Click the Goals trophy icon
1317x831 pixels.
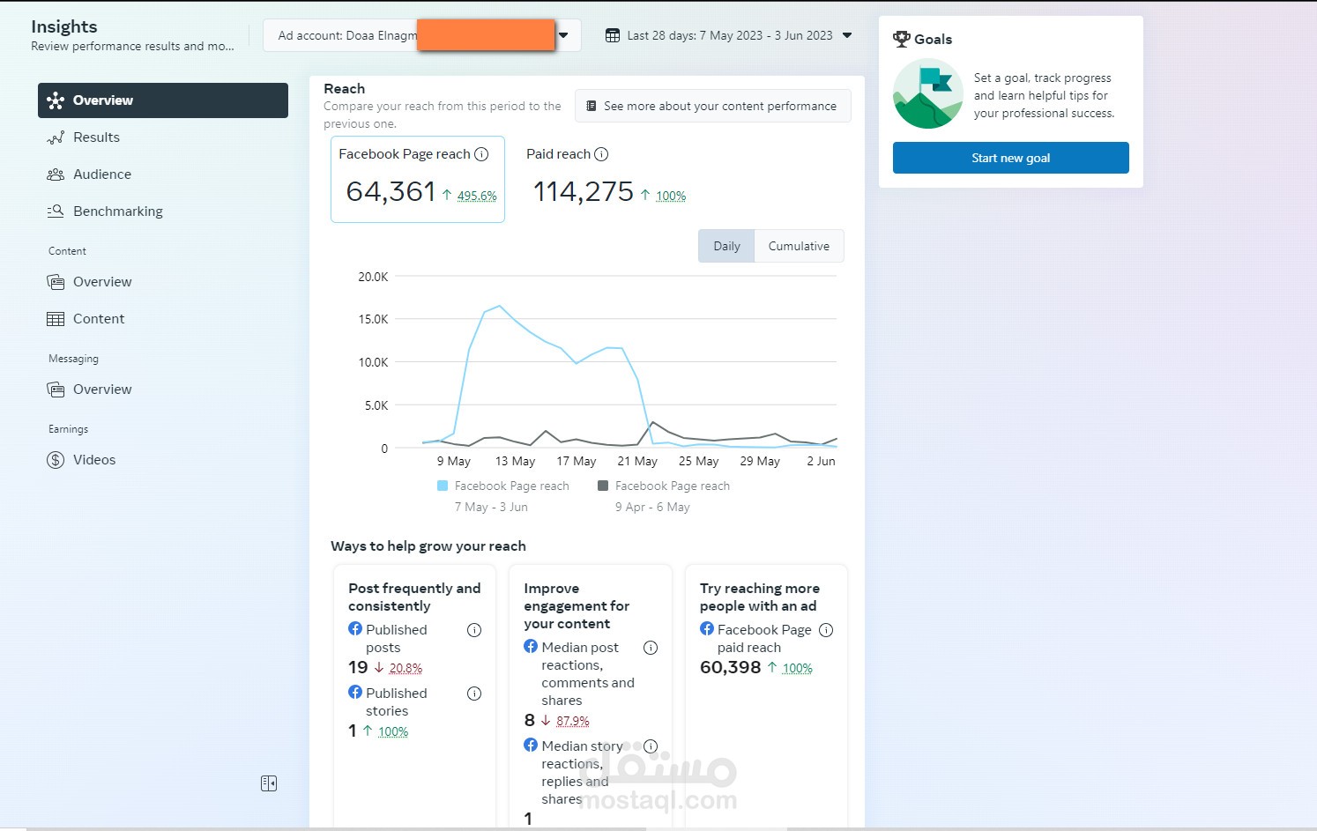click(x=902, y=39)
